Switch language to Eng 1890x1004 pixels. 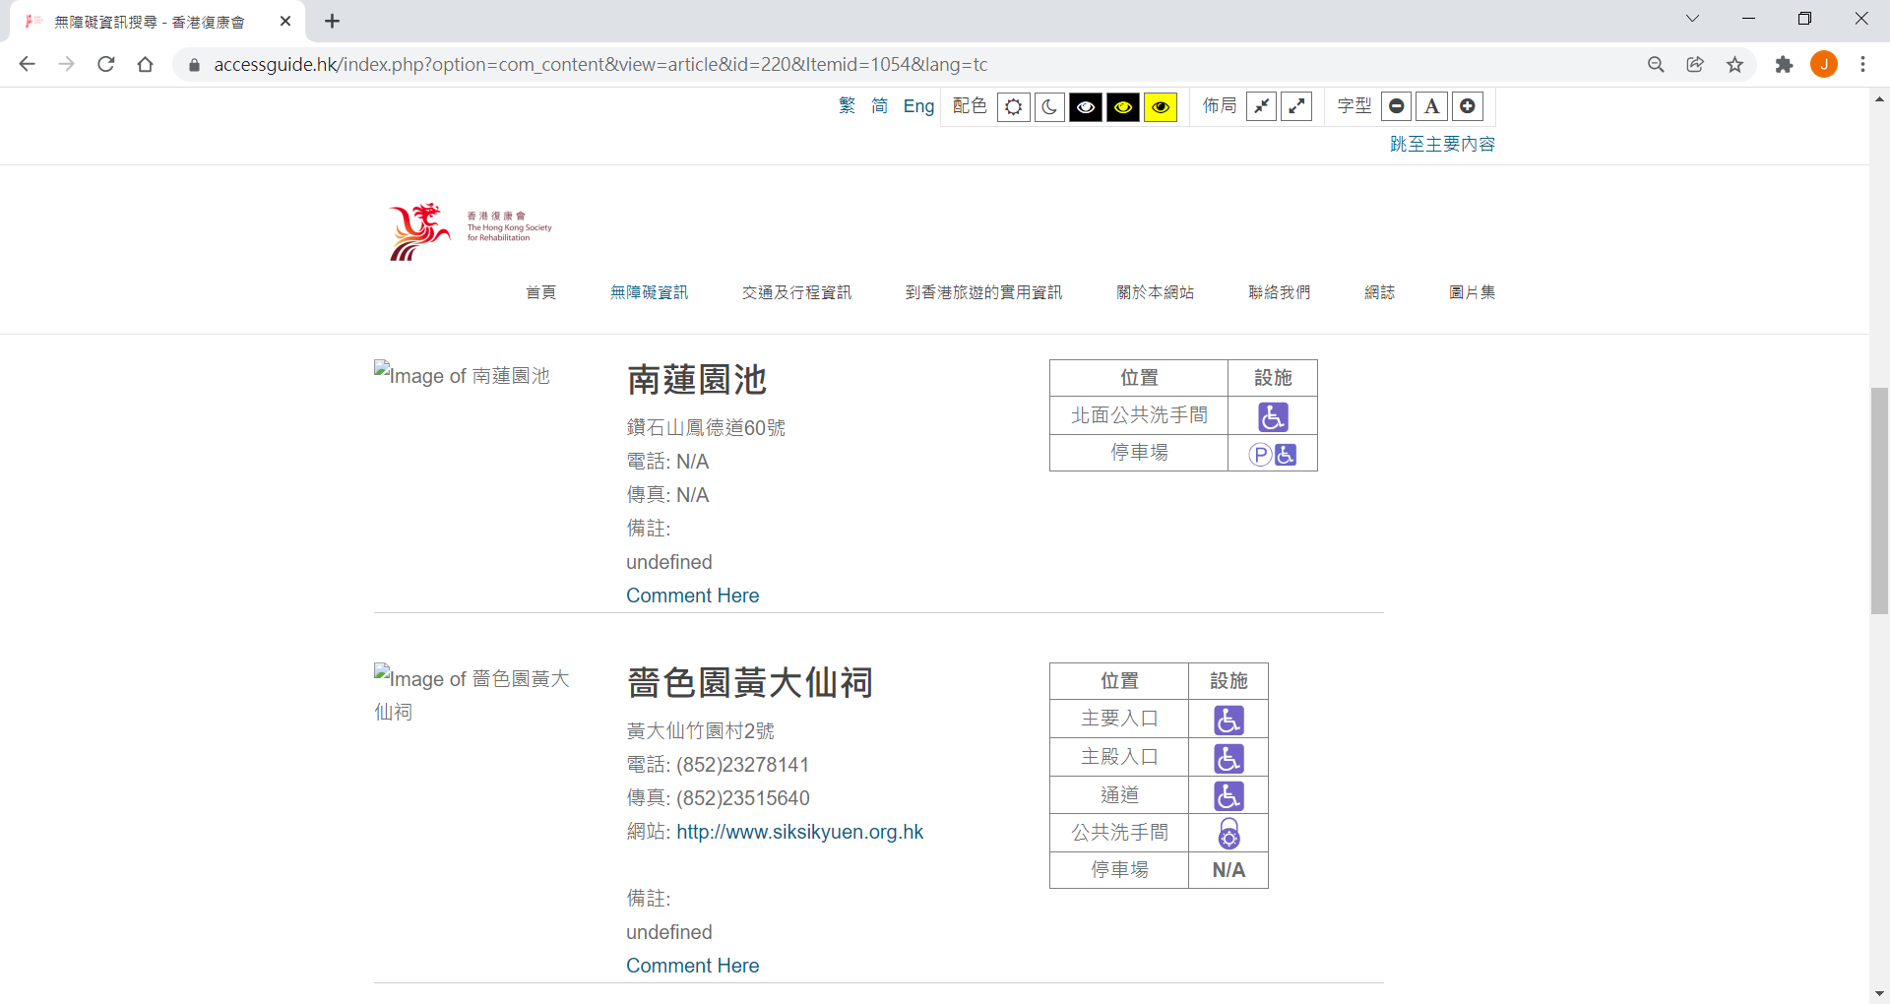click(x=918, y=106)
